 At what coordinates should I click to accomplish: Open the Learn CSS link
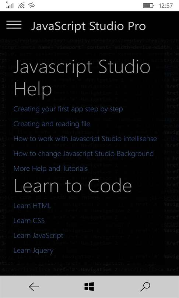[29, 221]
